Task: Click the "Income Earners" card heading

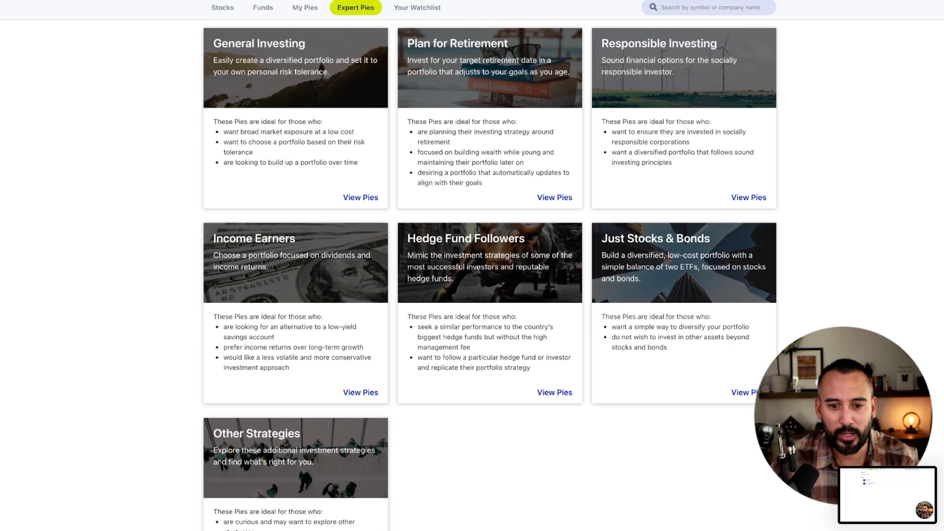Action: point(254,238)
